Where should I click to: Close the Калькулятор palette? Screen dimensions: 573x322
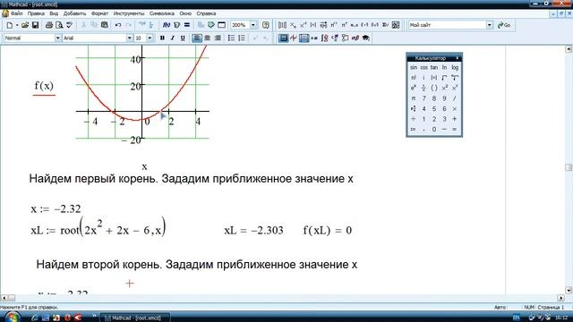(458, 58)
